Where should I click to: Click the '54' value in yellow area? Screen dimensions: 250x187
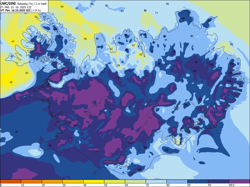[62, 6]
